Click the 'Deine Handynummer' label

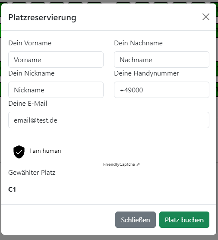[x=146, y=73]
